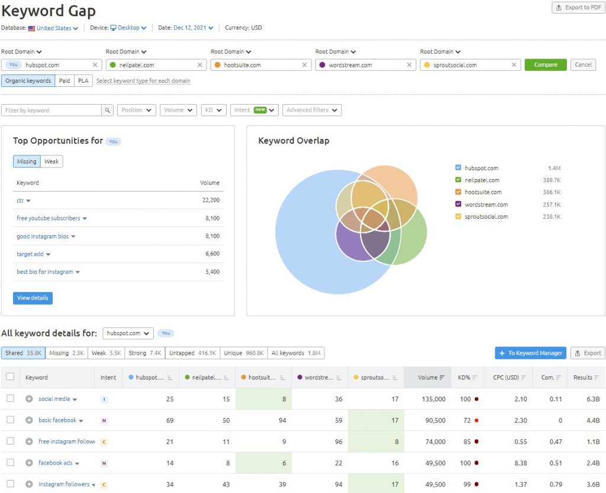Clear wordstream.com domain with X icon
Viewport: 606px width, 493px height.
coord(409,65)
